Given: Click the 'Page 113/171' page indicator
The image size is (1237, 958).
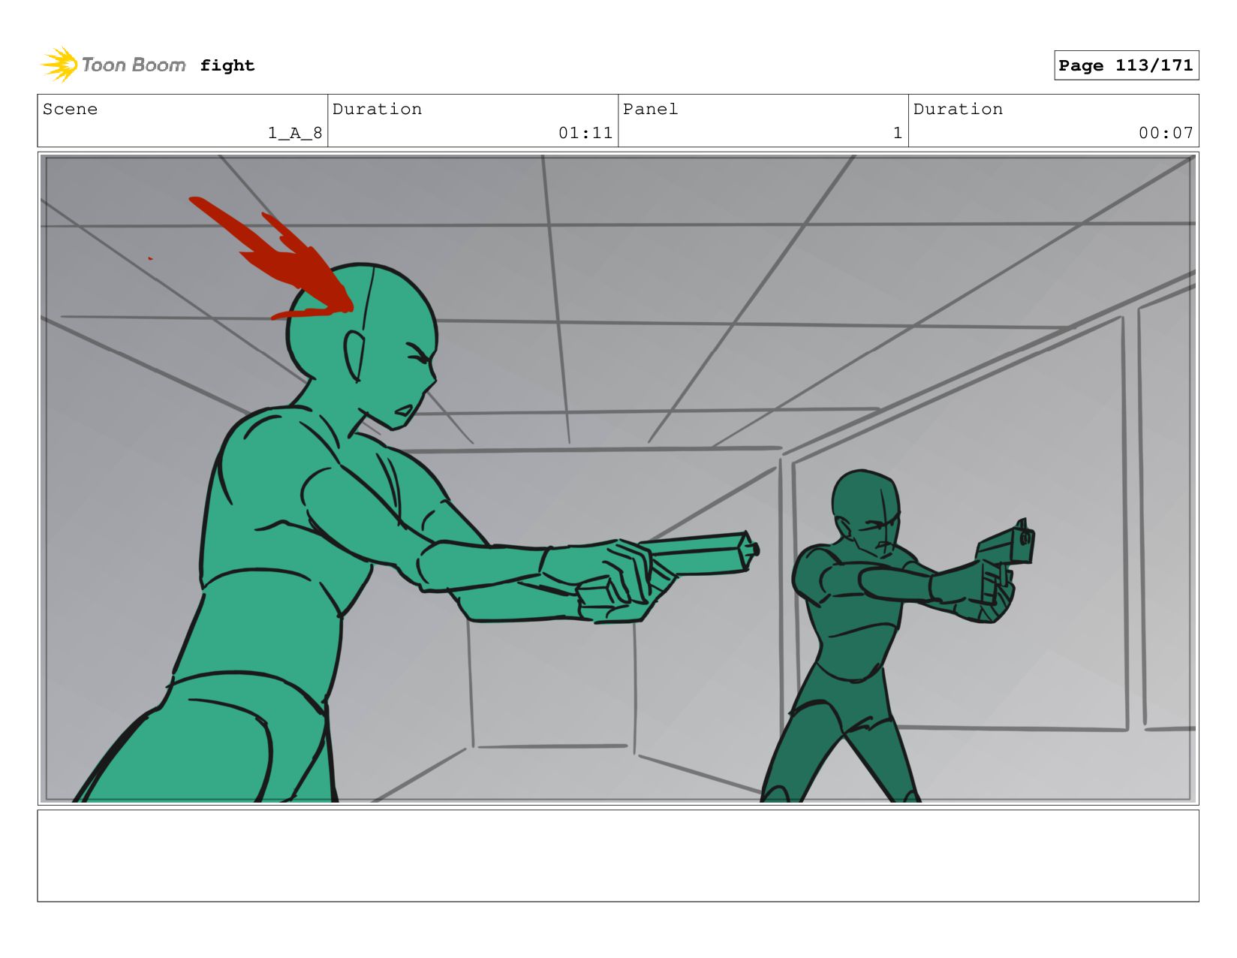Looking at the screenshot, I should [x=1126, y=65].
